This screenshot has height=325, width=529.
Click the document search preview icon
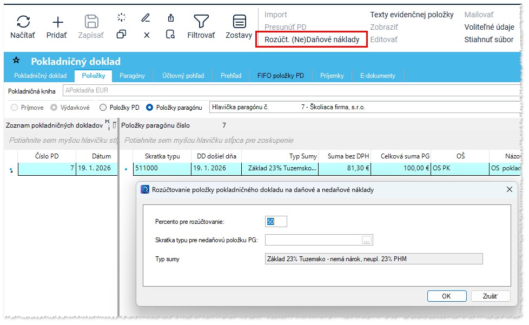pos(170,35)
